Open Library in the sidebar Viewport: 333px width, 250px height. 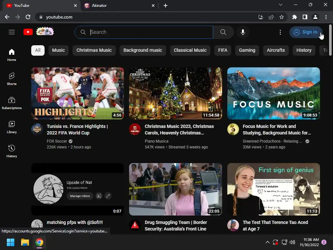pyautogui.click(x=12, y=127)
